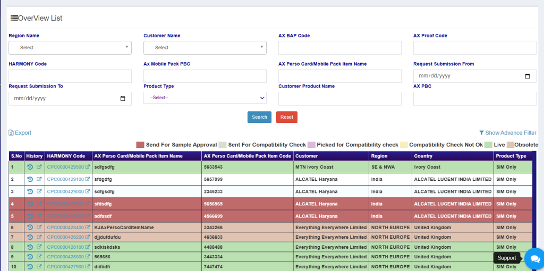The height and width of the screenshot is (271, 544).
Task: Click history icon in row 1
Action: click(30, 167)
